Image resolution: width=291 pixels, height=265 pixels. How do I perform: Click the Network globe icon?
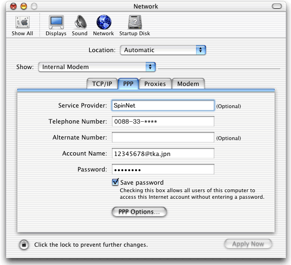pyautogui.click(x=104, y=22)
